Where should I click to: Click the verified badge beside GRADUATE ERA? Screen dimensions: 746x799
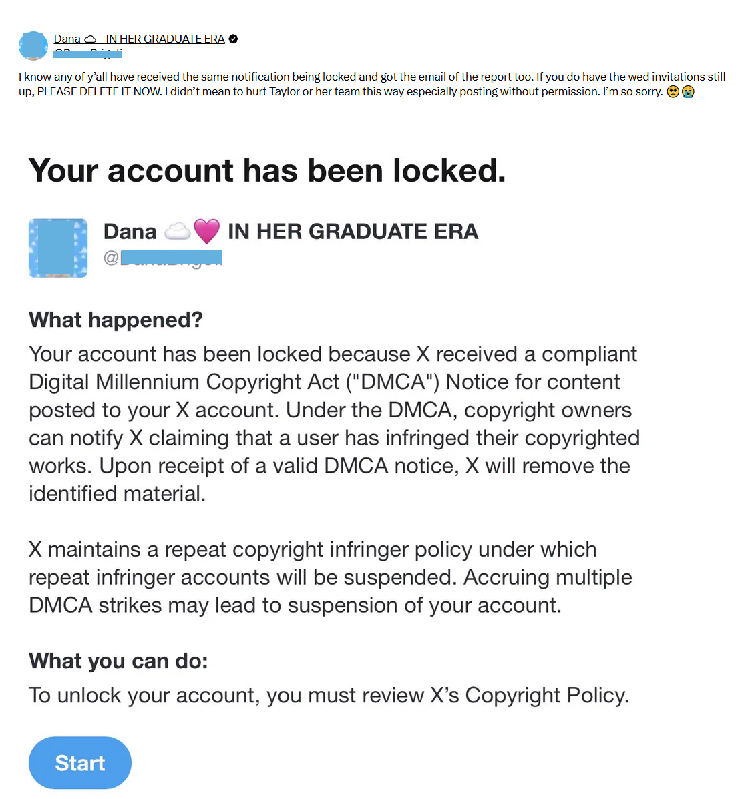[233, 39]
